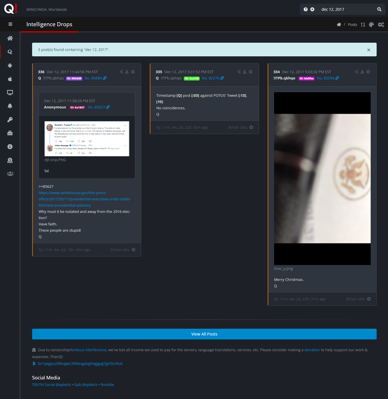Open the info icon in the sidebar
Screen dimensions: 388x399
coord(10,147)
